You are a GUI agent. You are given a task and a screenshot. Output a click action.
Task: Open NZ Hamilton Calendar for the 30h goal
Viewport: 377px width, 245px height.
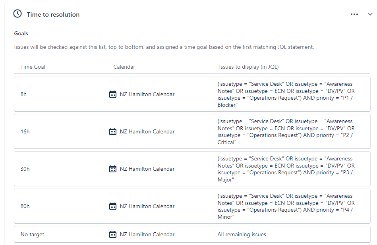coord(147,169)
